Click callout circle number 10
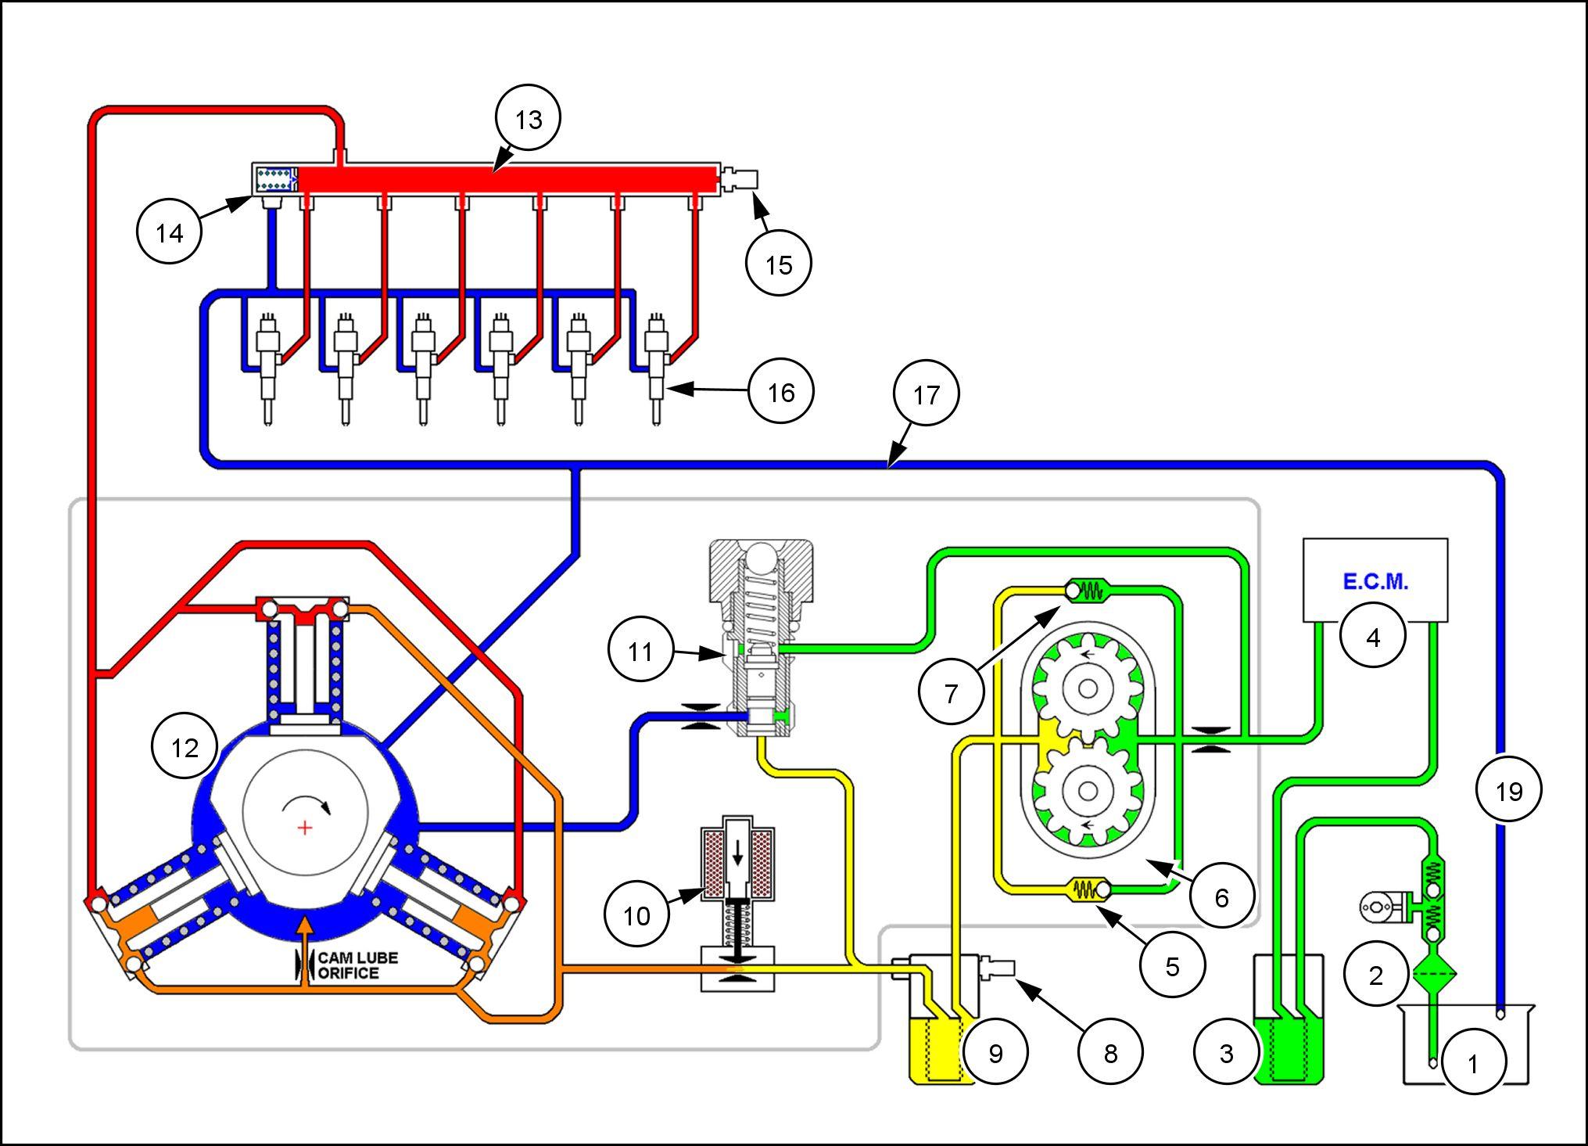 (x=636, y=915)
